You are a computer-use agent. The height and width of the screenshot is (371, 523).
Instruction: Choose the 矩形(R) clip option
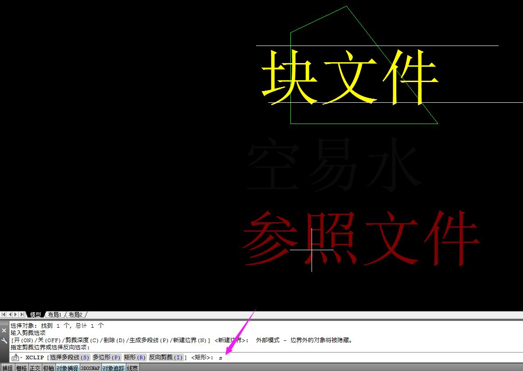135,357
